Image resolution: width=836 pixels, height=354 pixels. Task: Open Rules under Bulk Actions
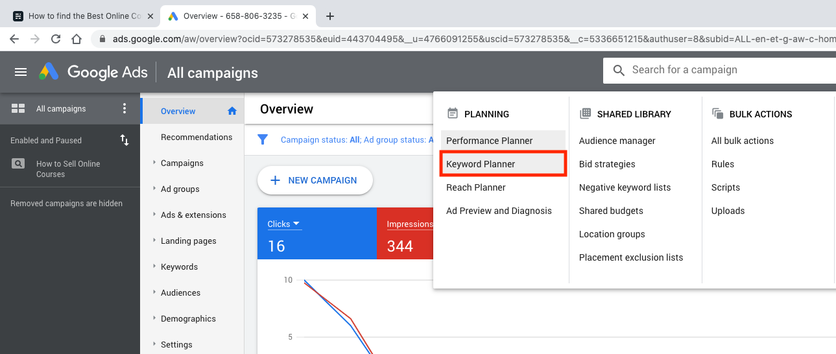pos(723,164)
